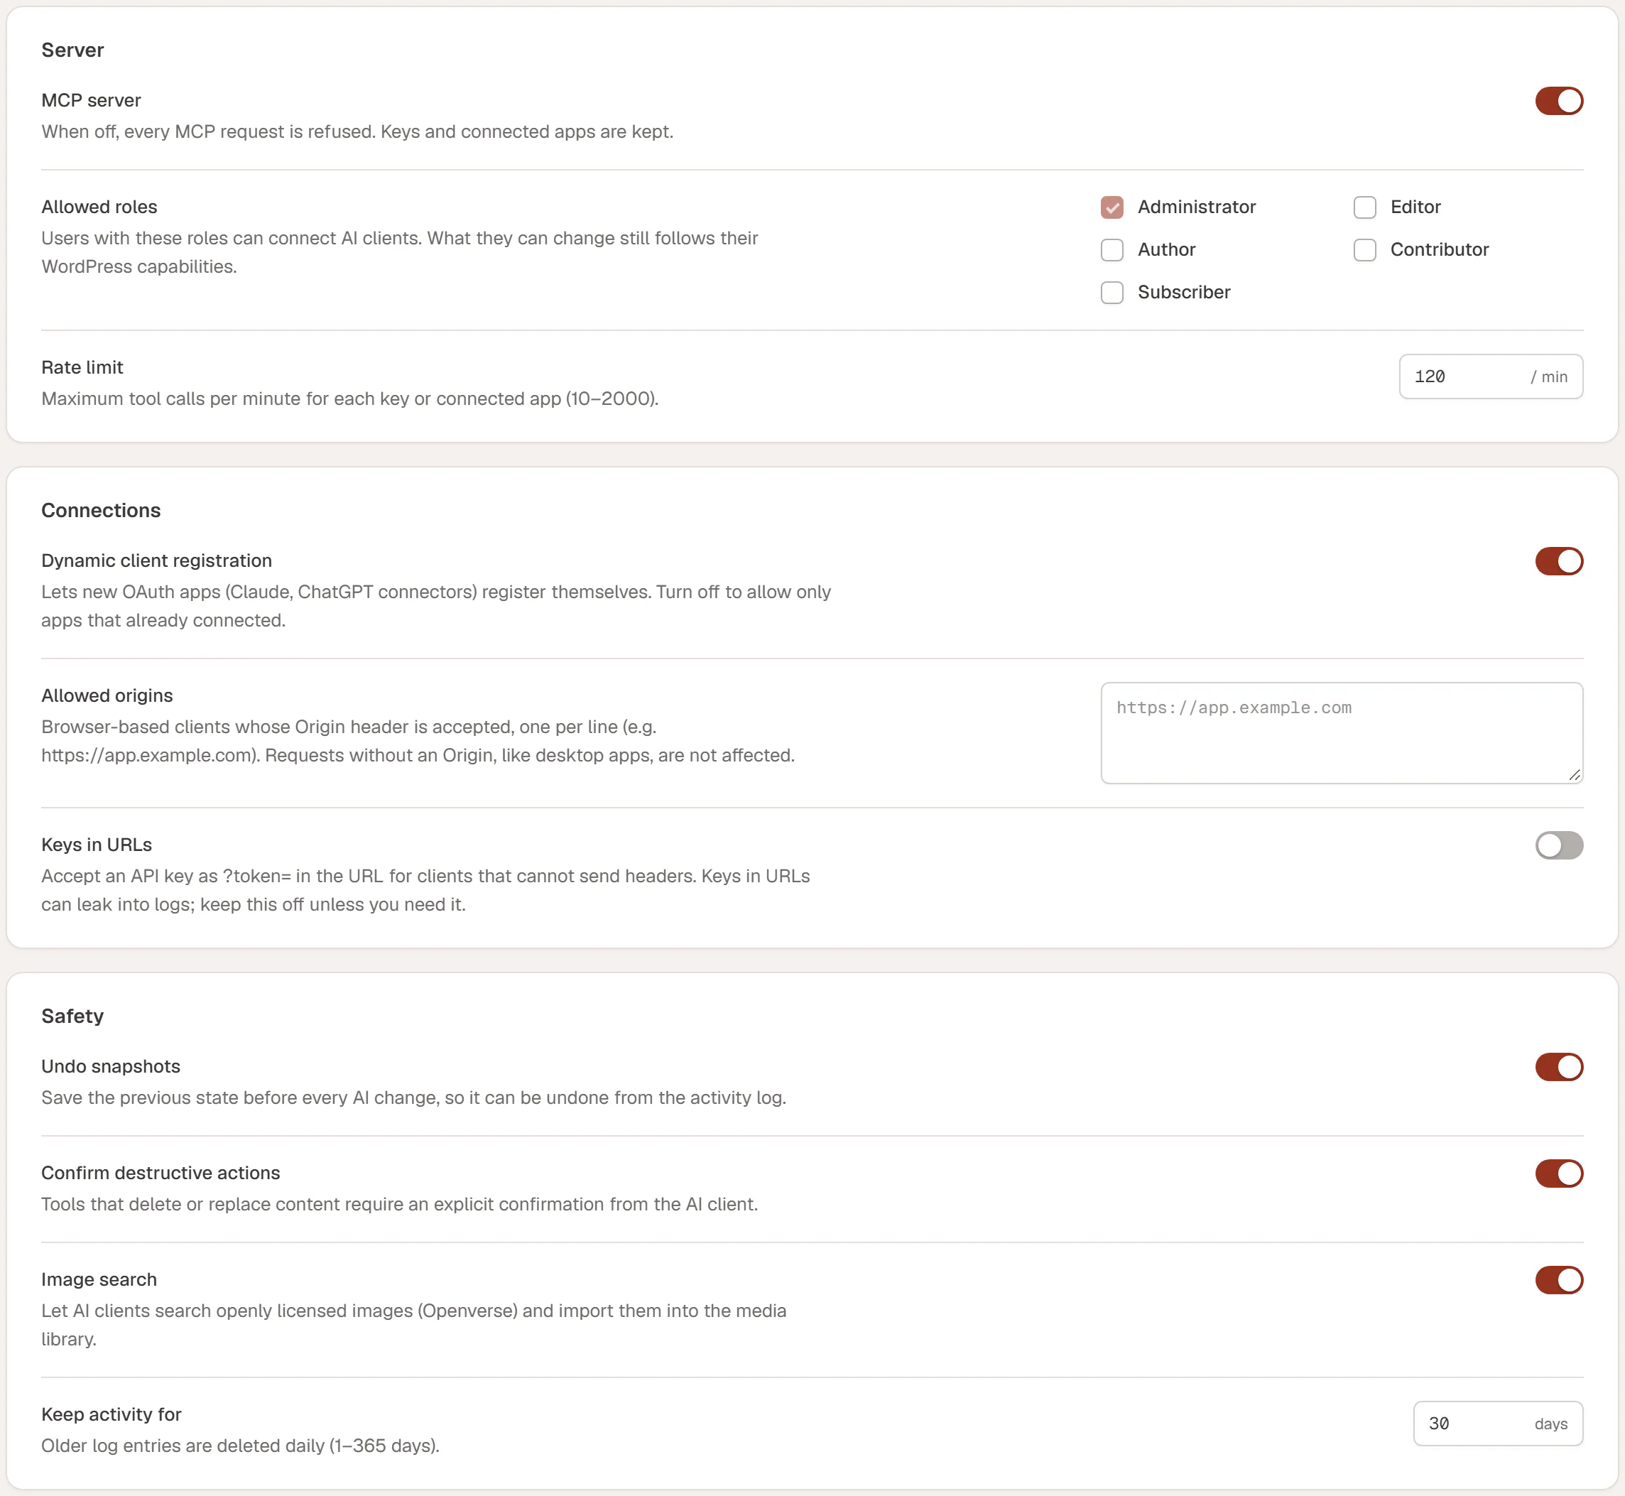This screenshot has width=1625, height=1496.
Task: Click the Administrator label text
Action: click(1196, 207)
